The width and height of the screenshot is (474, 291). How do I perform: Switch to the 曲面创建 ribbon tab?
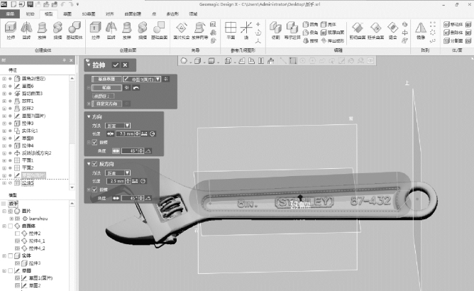click(x=133, y=14)
